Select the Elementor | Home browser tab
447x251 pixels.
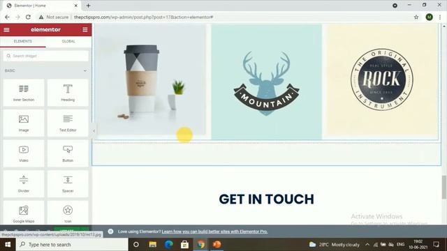41,6
